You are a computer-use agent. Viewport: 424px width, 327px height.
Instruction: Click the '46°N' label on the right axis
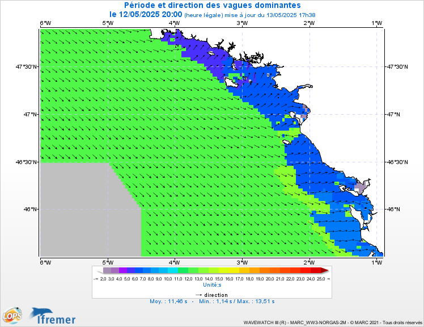click(393, 209)
